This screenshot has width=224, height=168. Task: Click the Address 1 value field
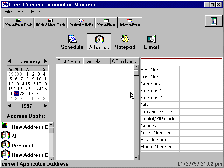(x=201, y=91)
